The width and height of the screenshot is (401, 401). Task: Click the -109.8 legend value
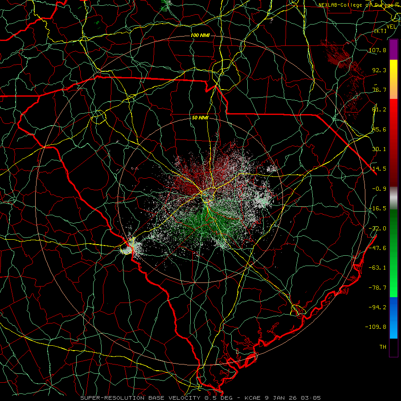(376, 327)
